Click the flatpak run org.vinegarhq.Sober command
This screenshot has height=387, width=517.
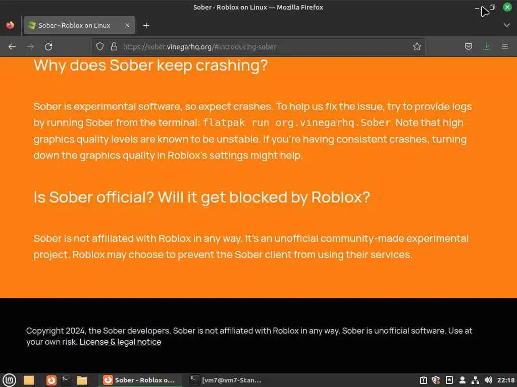tap(297, 123)
